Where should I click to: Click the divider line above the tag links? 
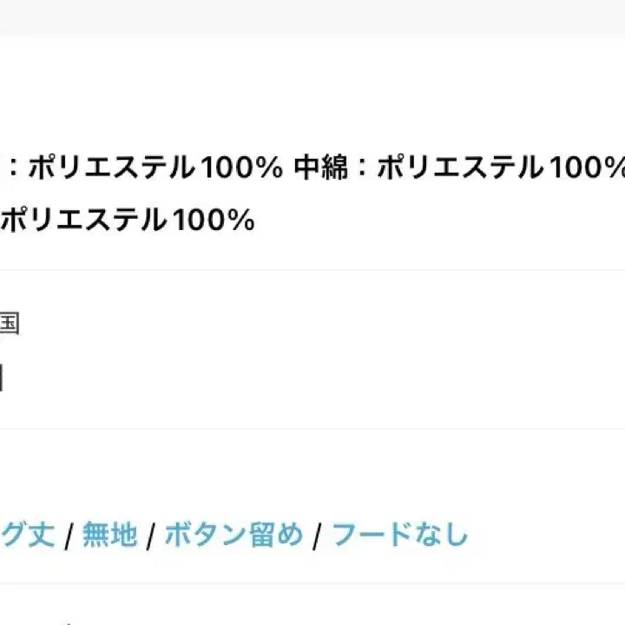(312, 428)
